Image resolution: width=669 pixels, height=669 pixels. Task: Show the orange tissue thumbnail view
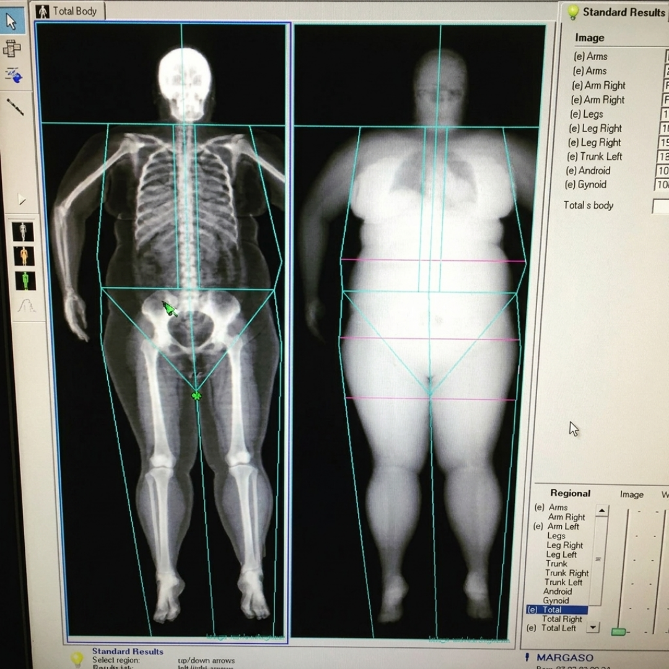click(24, 256)
